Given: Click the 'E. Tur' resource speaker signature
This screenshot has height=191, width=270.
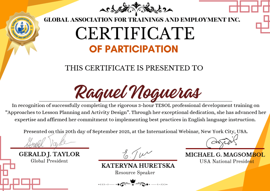Looking at the screenshot, I should coord(137,153).
